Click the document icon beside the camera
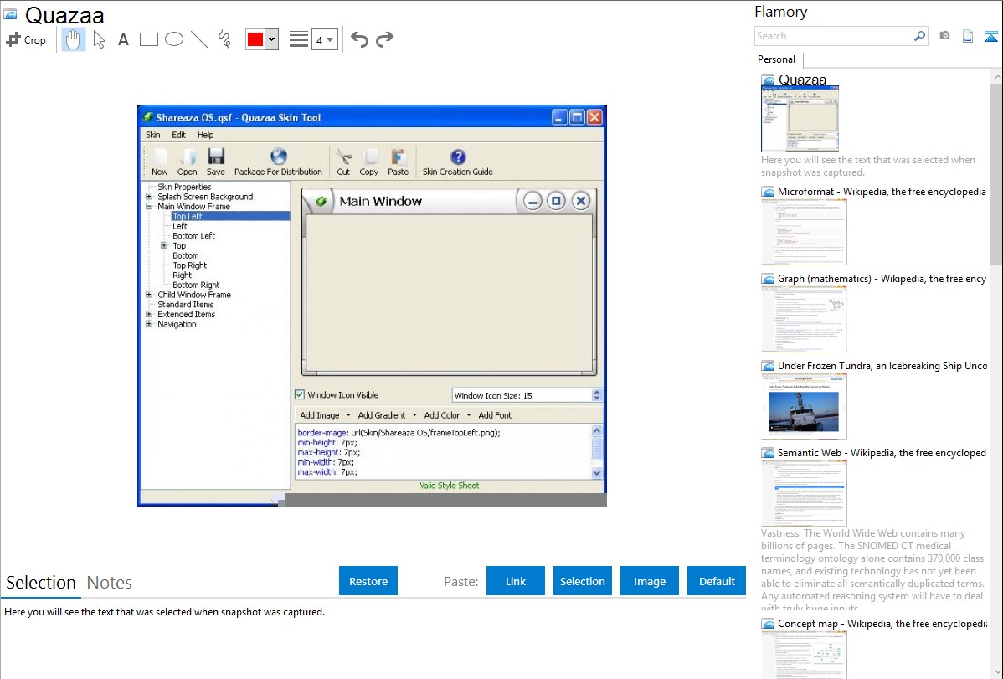1003x679 pixels. (x=968, y=36)
